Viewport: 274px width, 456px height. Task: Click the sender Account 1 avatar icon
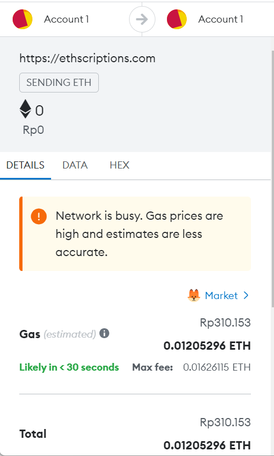pos(23,19)
